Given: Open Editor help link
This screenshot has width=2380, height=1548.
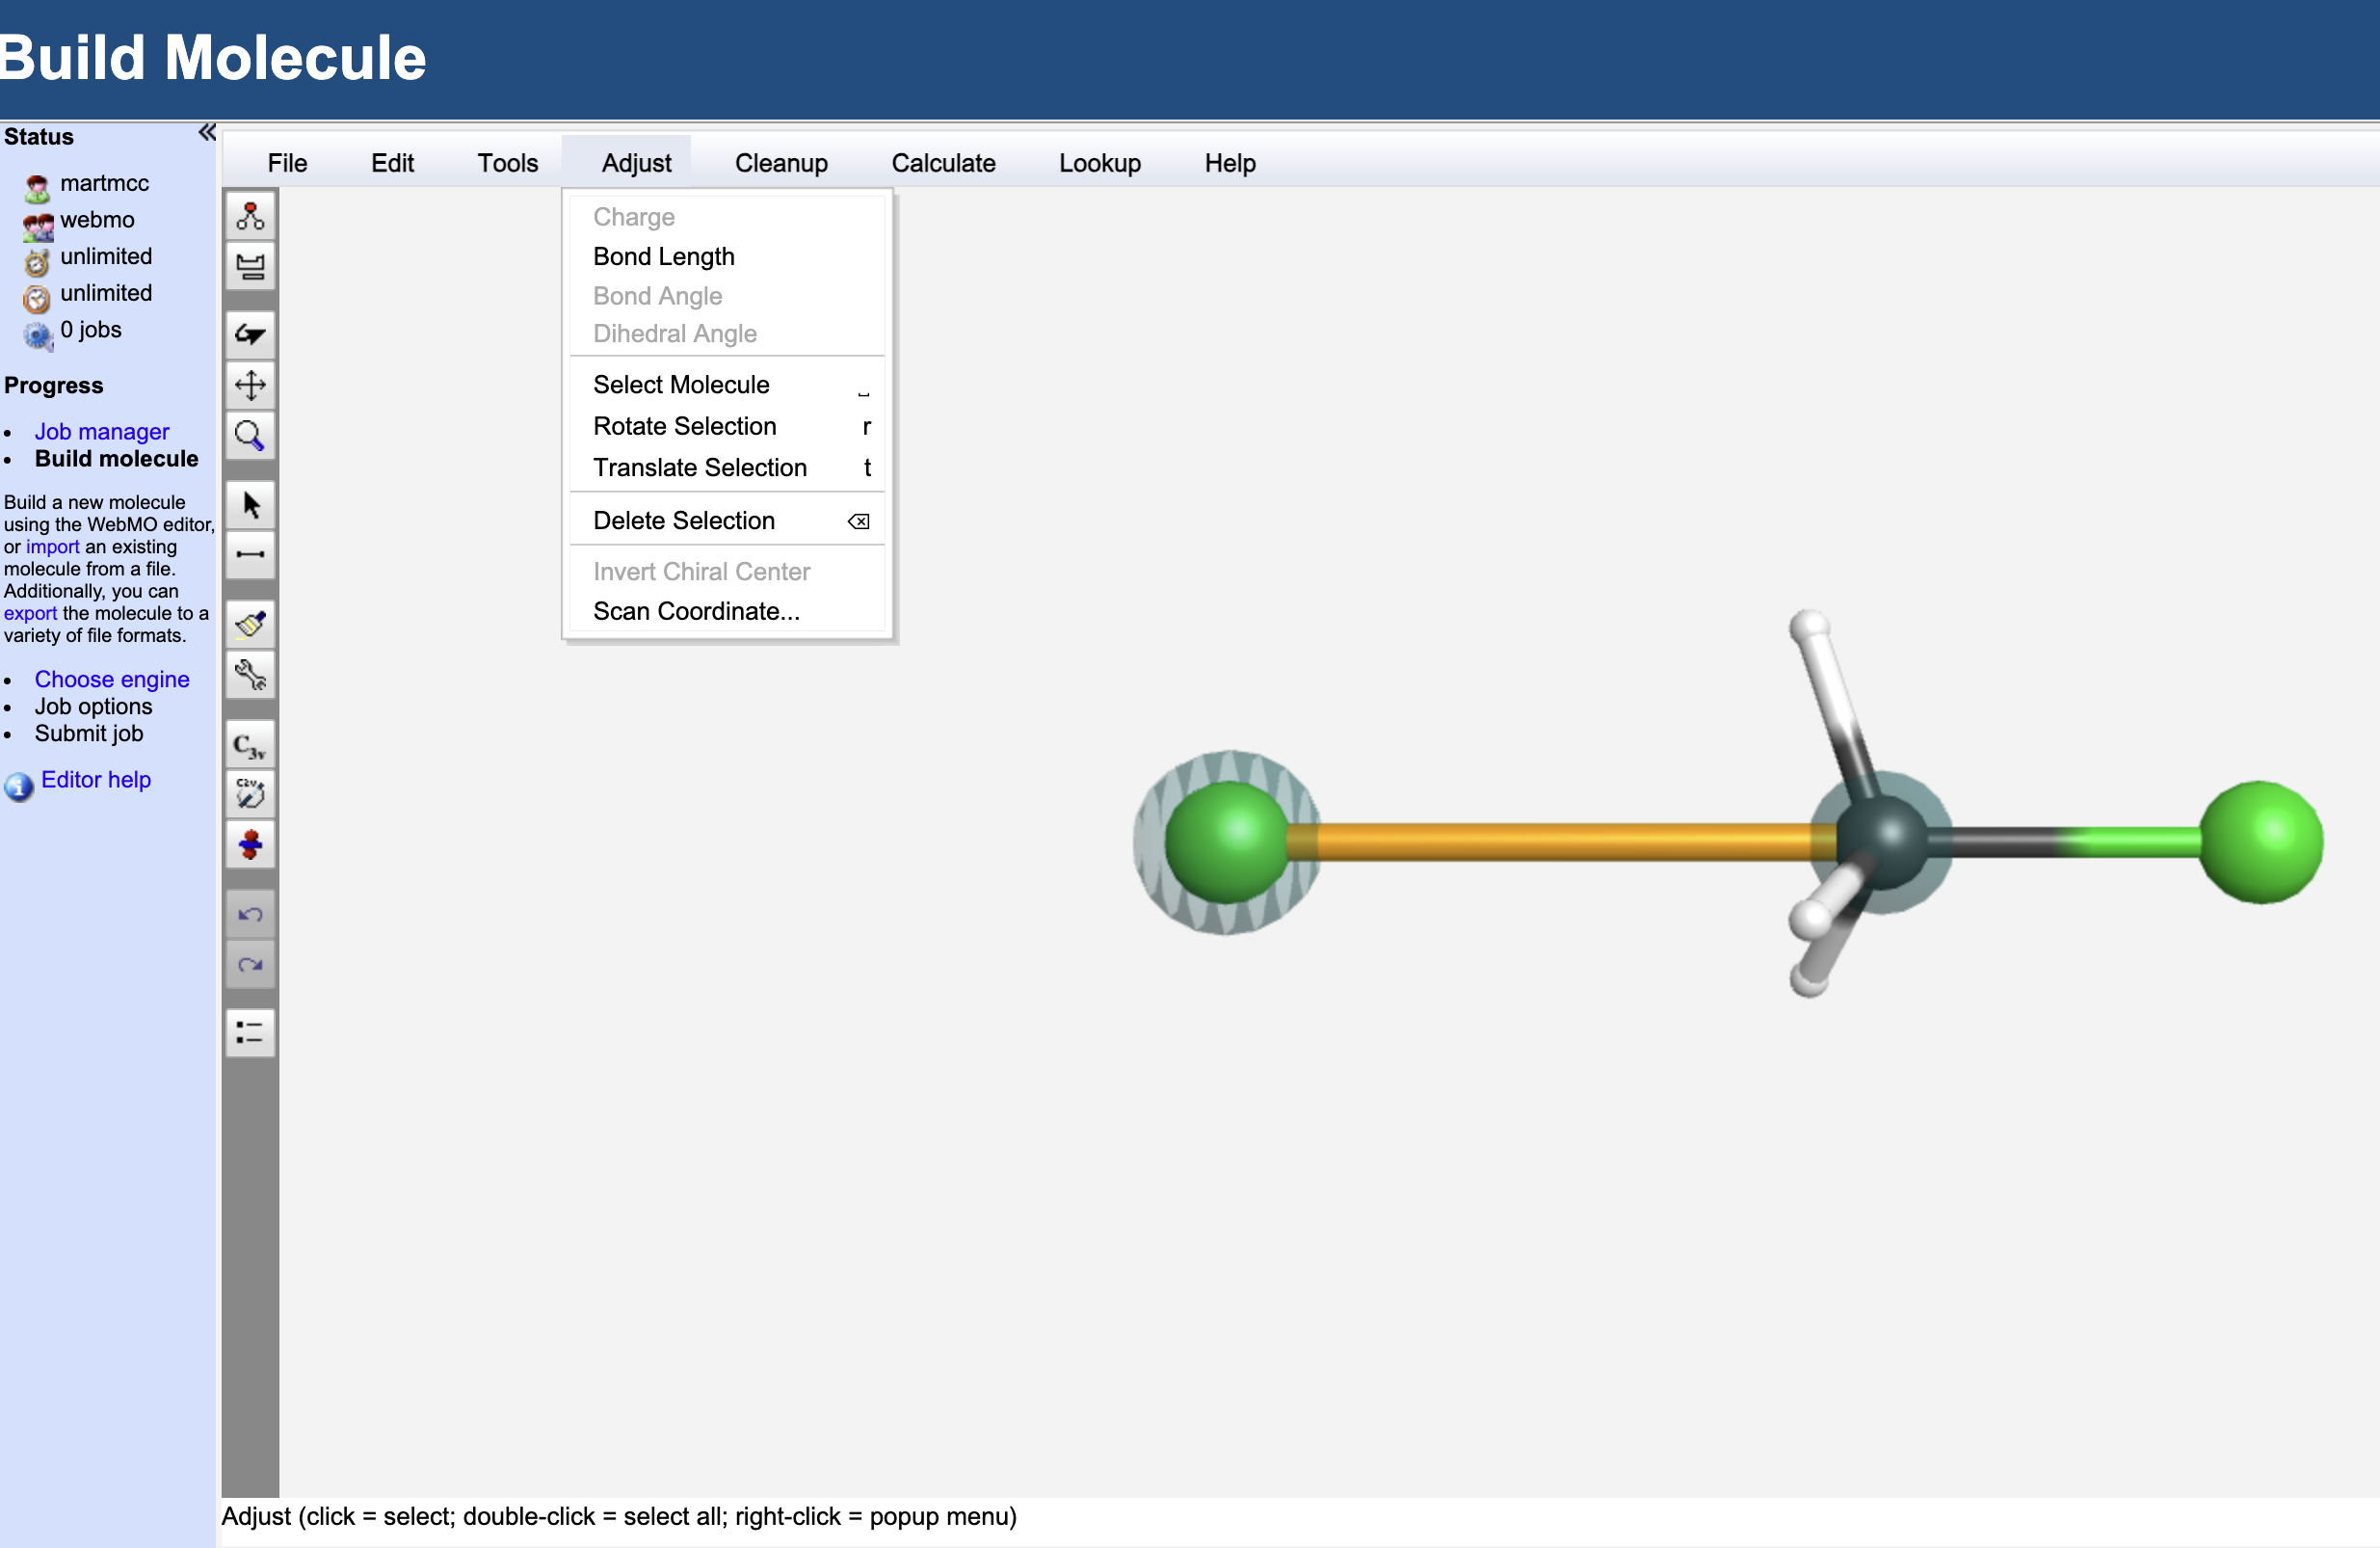Looking at the screenshot, I should point(95,780).
